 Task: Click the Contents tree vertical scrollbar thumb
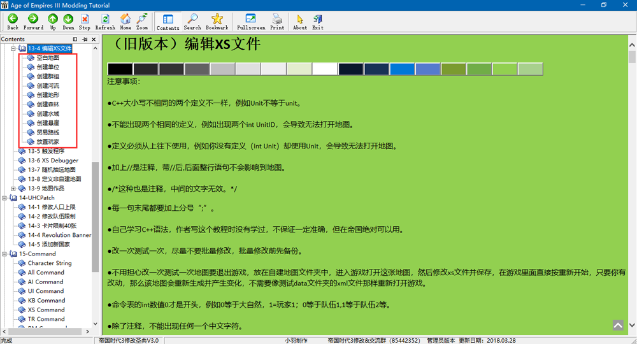[x=96, y=217]
